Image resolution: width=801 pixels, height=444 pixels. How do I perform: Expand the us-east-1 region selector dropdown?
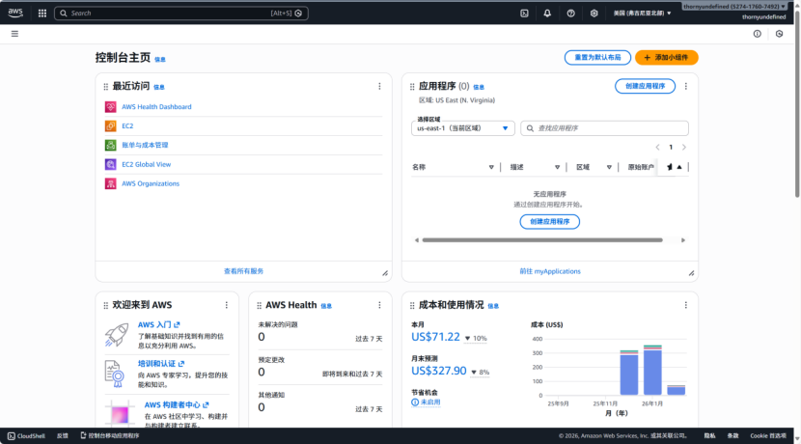463,127
